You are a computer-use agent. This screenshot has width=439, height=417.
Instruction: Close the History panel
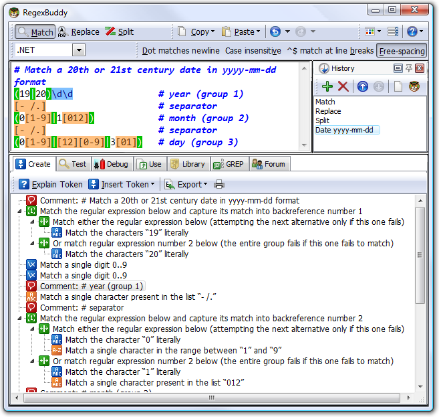pos(420,68)
